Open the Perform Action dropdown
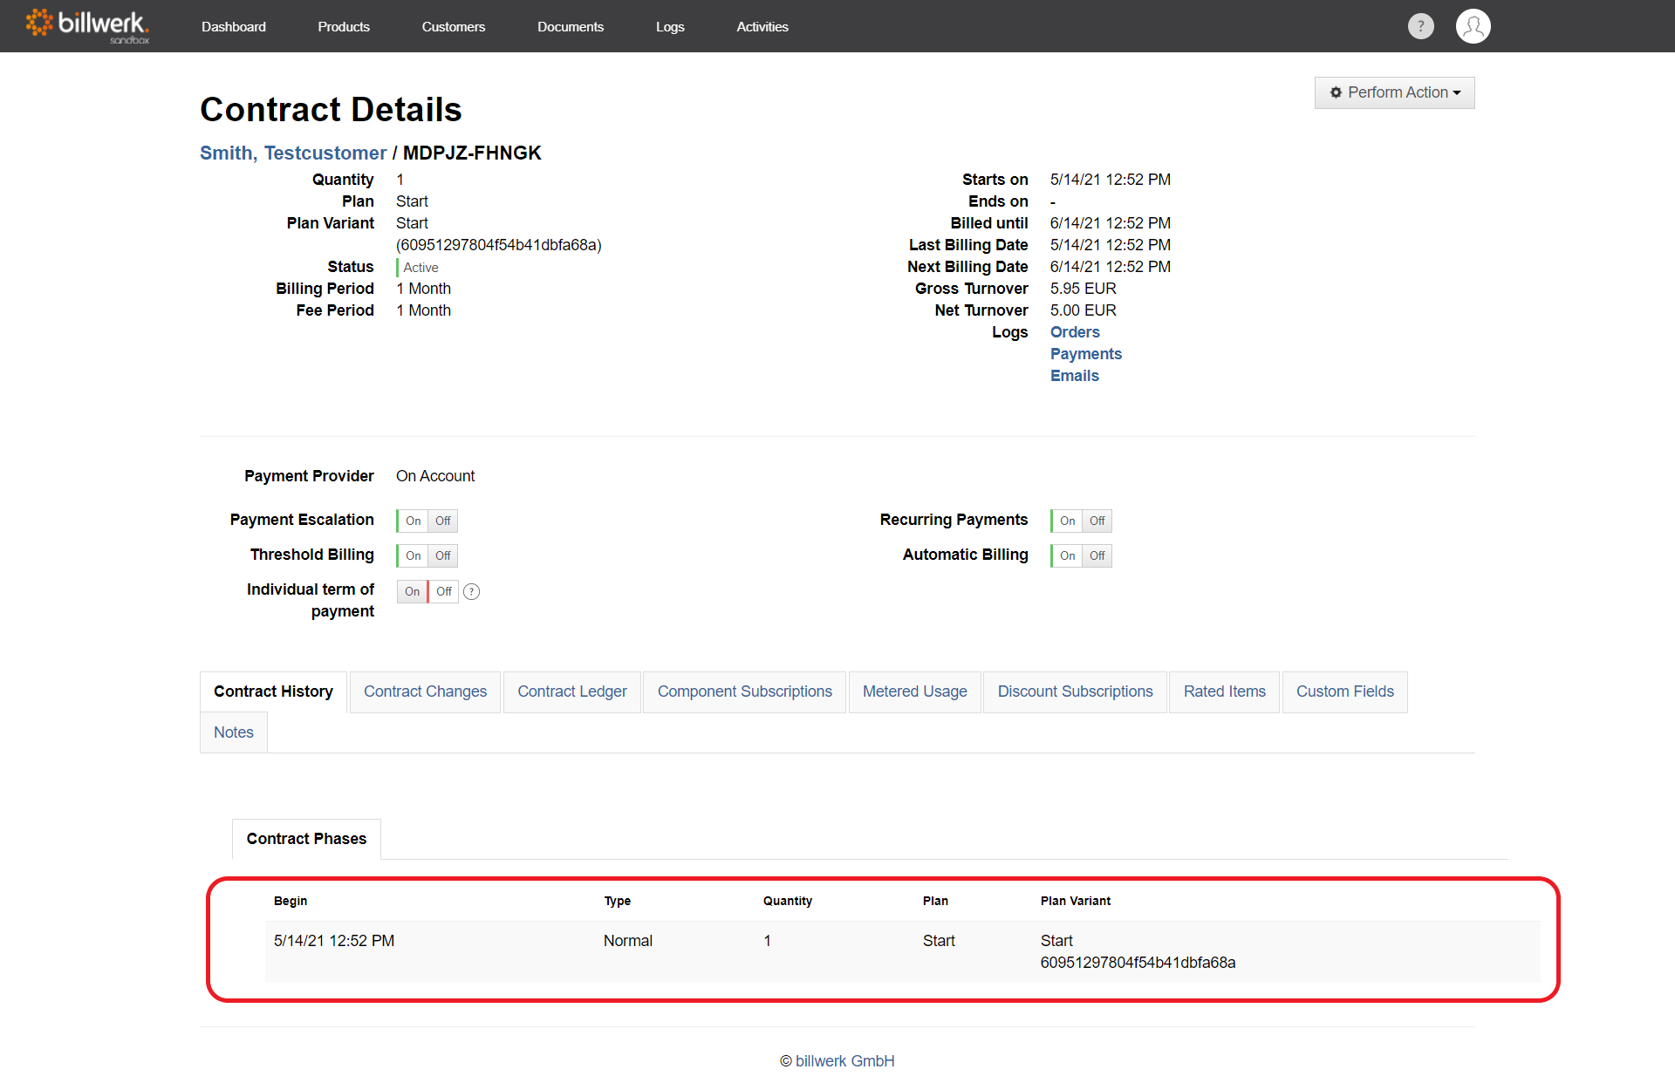 pos(1394,92)
